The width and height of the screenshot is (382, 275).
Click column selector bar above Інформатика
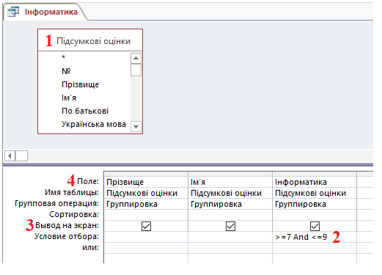pyautogui.click(x=315, y=174)
